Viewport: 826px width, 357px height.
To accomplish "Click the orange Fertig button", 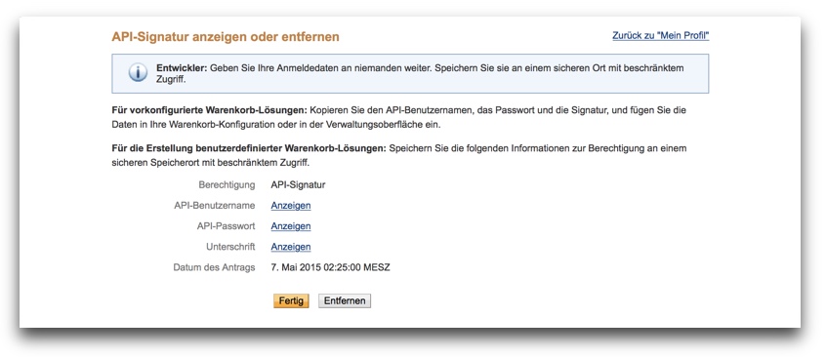I will [291, 300].
